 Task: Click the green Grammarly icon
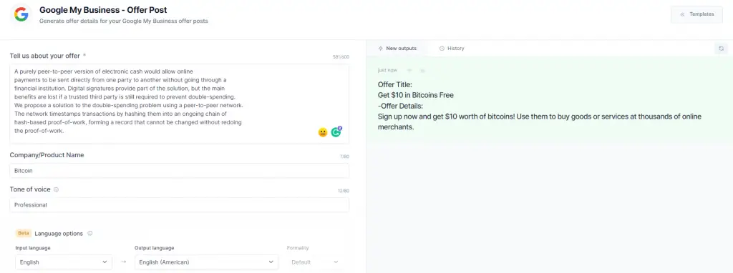(x=336, y=132)
